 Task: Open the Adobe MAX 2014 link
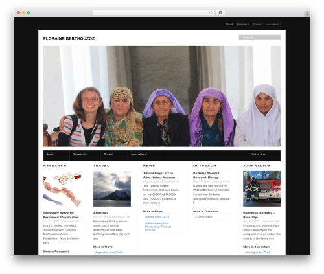157,217
